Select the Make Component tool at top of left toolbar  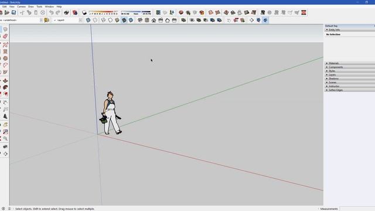point(5,29)
